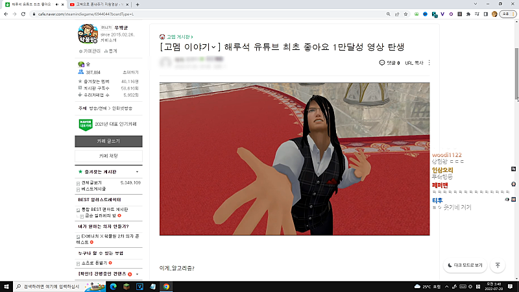
Task: Open 카페관리 cafe management link
Action: (90, 51)
